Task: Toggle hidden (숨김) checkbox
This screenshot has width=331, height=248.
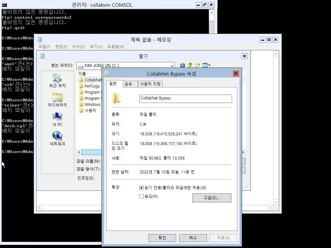Action: coord(142,196)
